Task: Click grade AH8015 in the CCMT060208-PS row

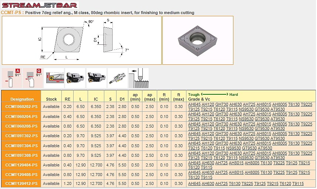Action: 264,124
